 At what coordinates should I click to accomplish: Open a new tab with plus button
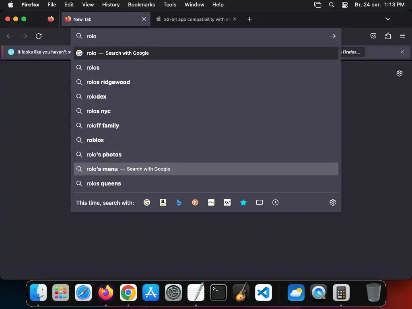tap(249, 19)
